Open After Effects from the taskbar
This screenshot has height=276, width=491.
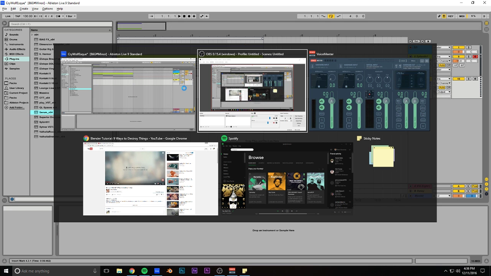pos(194,271)
